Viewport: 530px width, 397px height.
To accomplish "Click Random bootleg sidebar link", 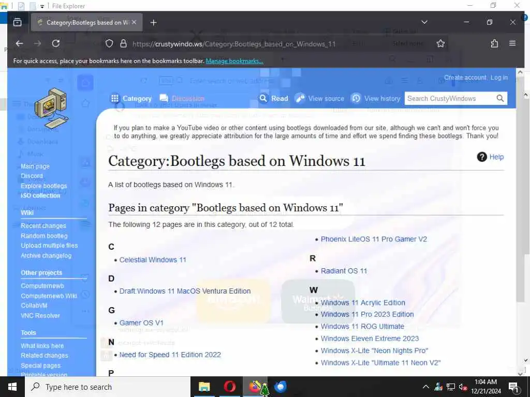I will tap(44, 236).
